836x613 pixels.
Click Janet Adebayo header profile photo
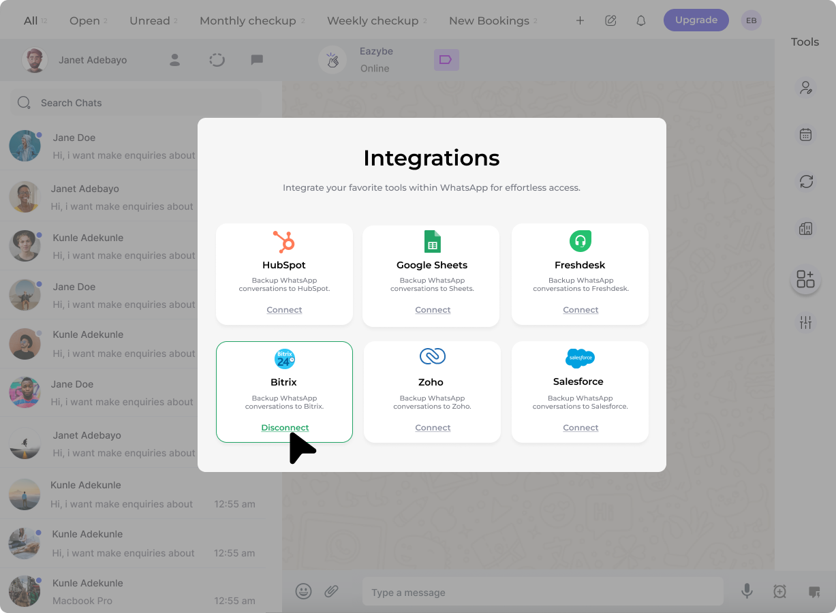click(x=34, y=60)
